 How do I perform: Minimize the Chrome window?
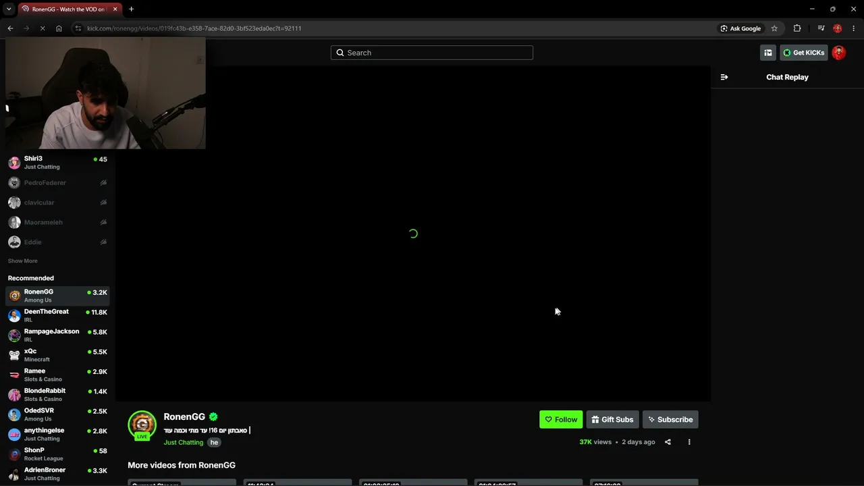(812, 9)
